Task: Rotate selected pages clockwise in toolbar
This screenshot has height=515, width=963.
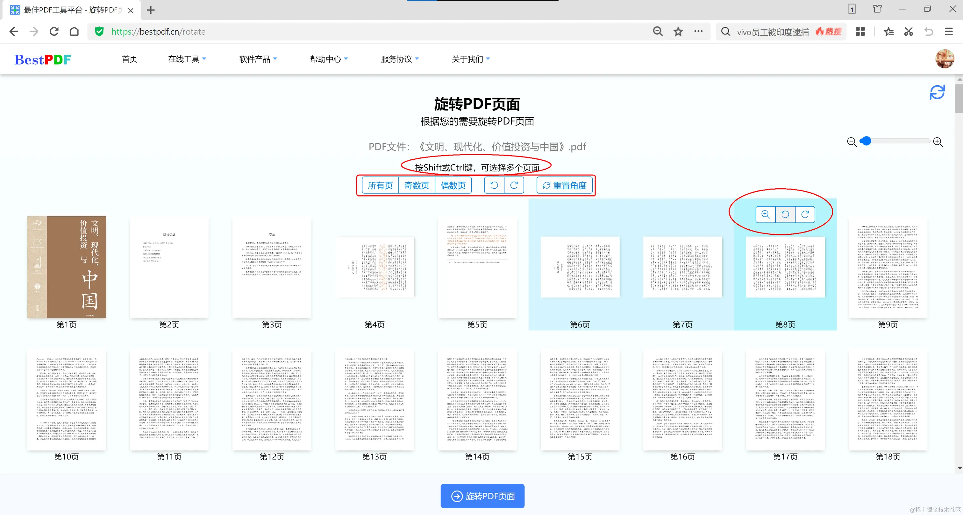Action: coord(514,185)
